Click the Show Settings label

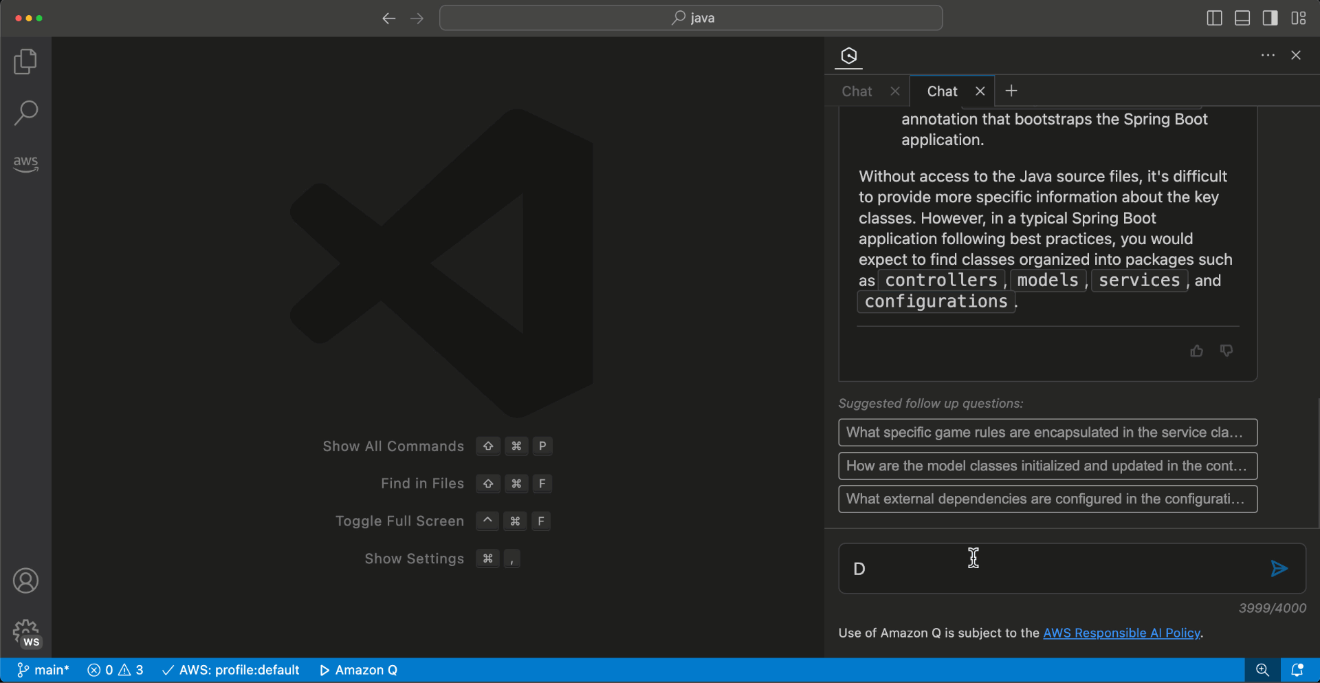[414, 559]
